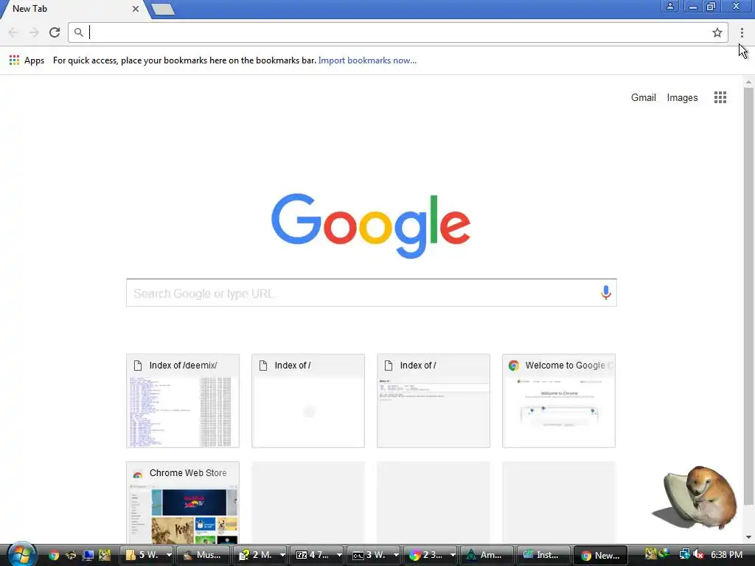Open the Google apps grid launcher
This screenshot has width=755, height=566.
(x=720, y=97)
